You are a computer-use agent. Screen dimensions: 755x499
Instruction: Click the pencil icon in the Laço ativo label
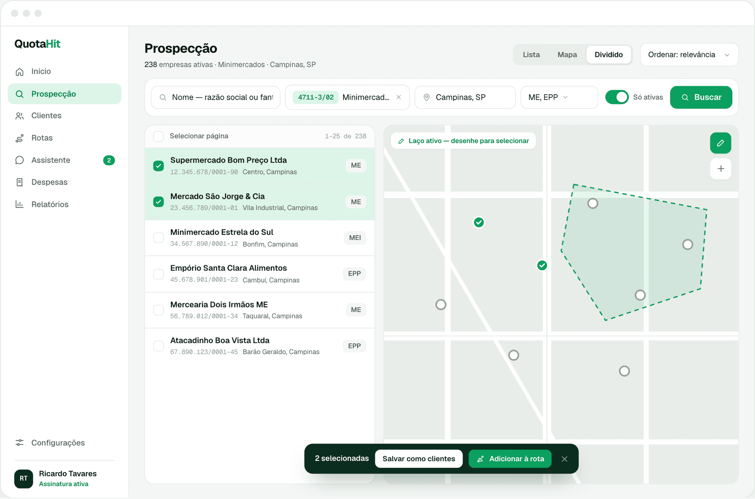(x=401, y=141)
